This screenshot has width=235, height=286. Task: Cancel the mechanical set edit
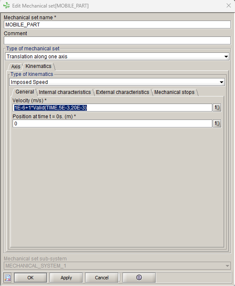(102, 278)
